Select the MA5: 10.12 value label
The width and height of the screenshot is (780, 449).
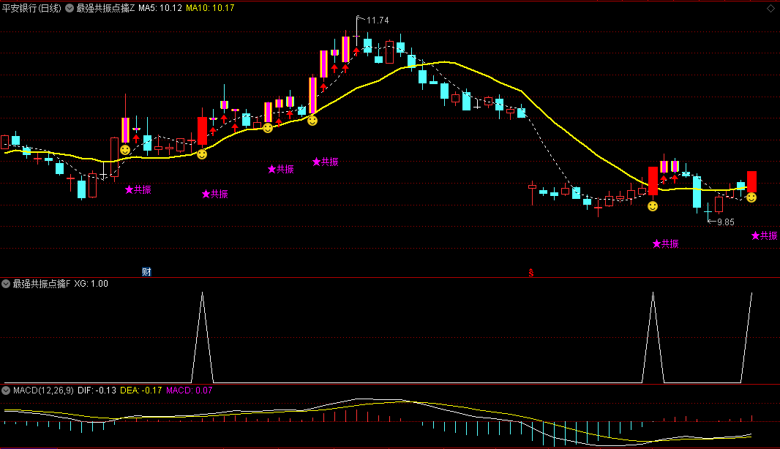coord(160,8)
